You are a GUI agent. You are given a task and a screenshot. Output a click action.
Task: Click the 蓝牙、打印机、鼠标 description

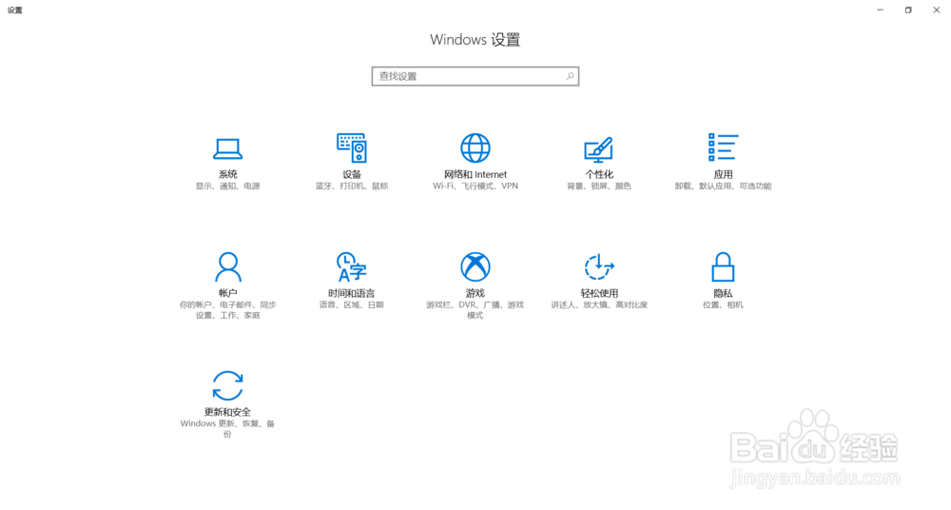pos(352,186)
